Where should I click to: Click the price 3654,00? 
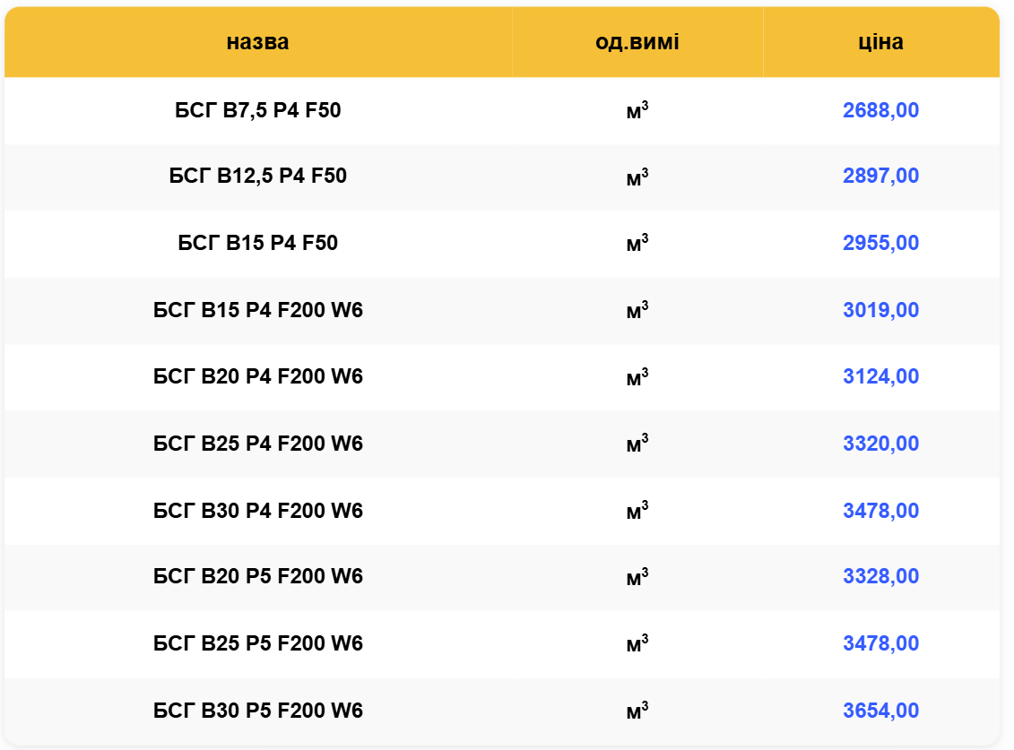880,711
